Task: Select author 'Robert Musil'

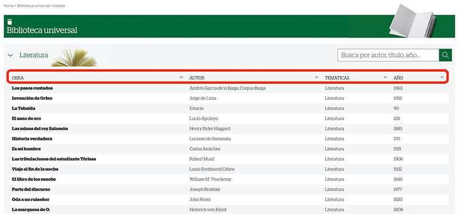Action: (x=202, y=159)
